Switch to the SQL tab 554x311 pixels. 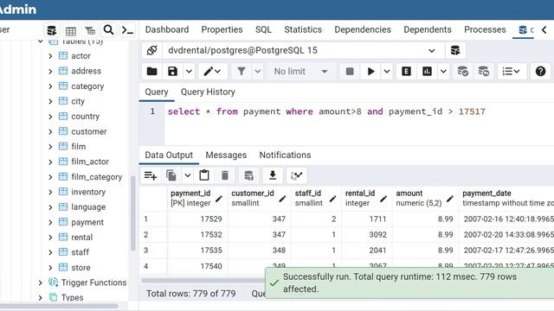pos(263,29)
